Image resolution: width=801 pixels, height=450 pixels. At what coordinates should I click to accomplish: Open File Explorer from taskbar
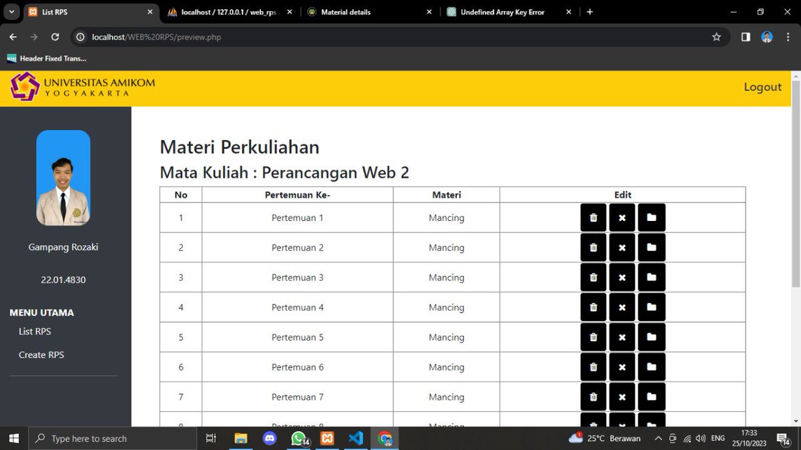point(241,438)
